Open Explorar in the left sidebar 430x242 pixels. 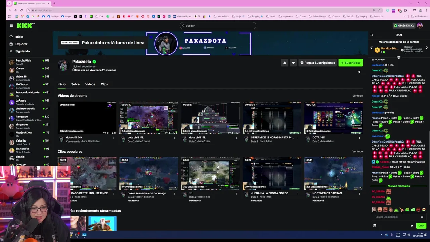click(21, 44)
